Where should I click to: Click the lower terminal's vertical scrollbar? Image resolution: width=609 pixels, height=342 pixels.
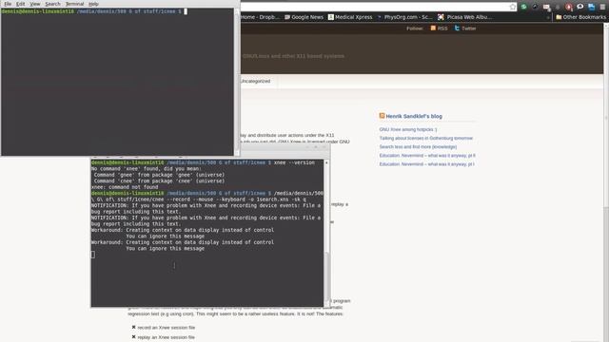pyautogui.click(x=326, y=233)
